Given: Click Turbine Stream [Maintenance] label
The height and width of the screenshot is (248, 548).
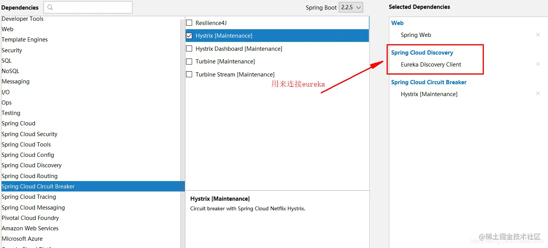Looking at the screenshot, I should (235, 75).
